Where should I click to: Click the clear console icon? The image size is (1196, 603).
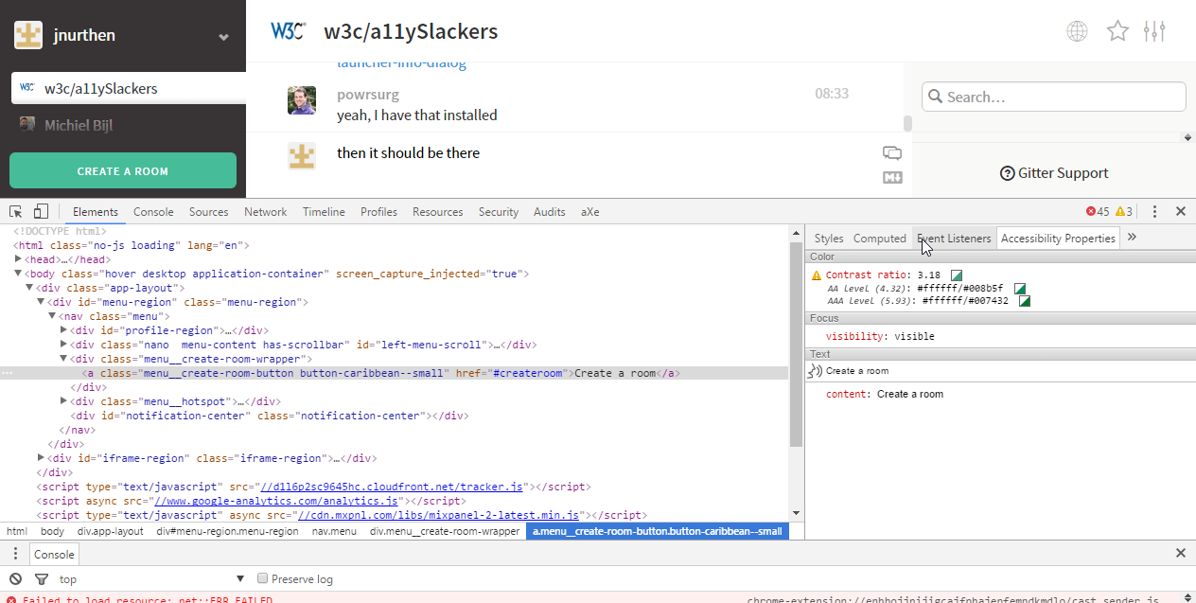point(15,579)
